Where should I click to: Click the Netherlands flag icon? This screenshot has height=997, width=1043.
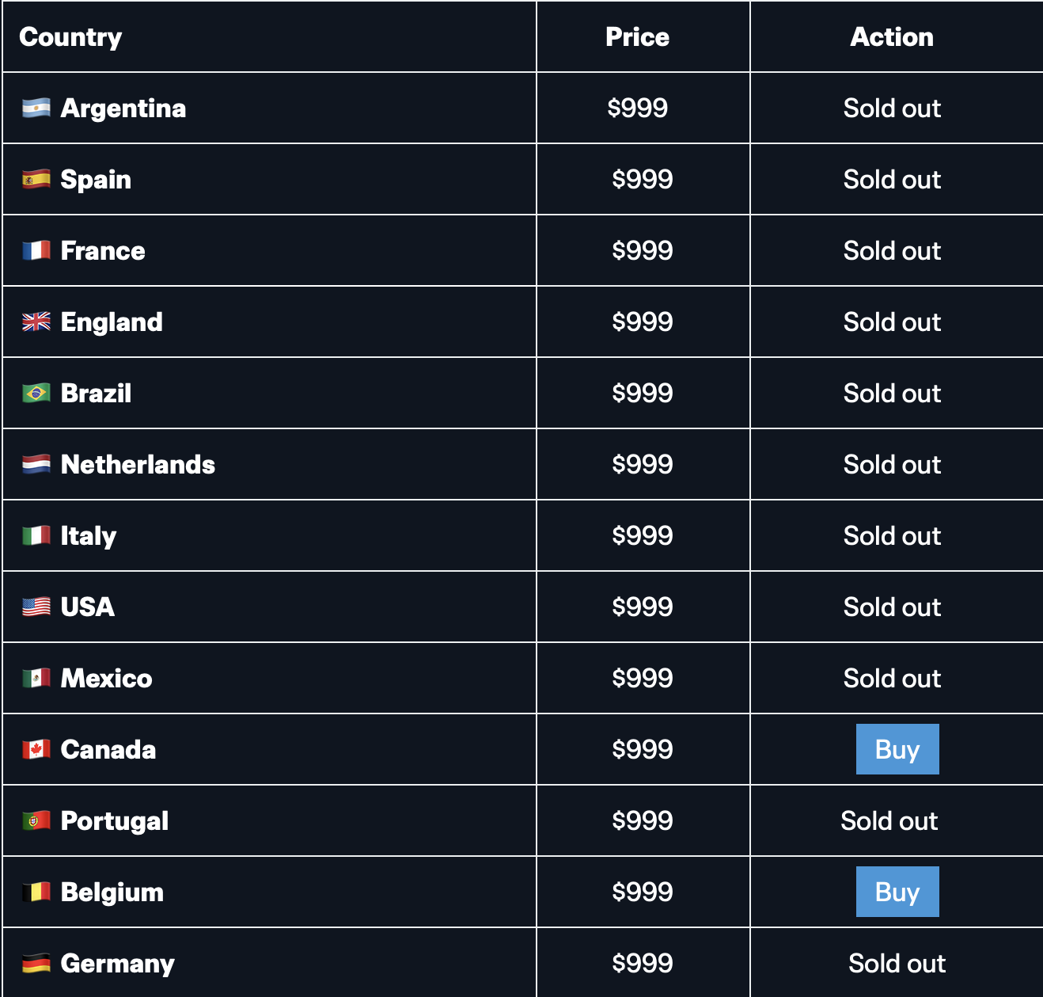(x=36, y=465)
